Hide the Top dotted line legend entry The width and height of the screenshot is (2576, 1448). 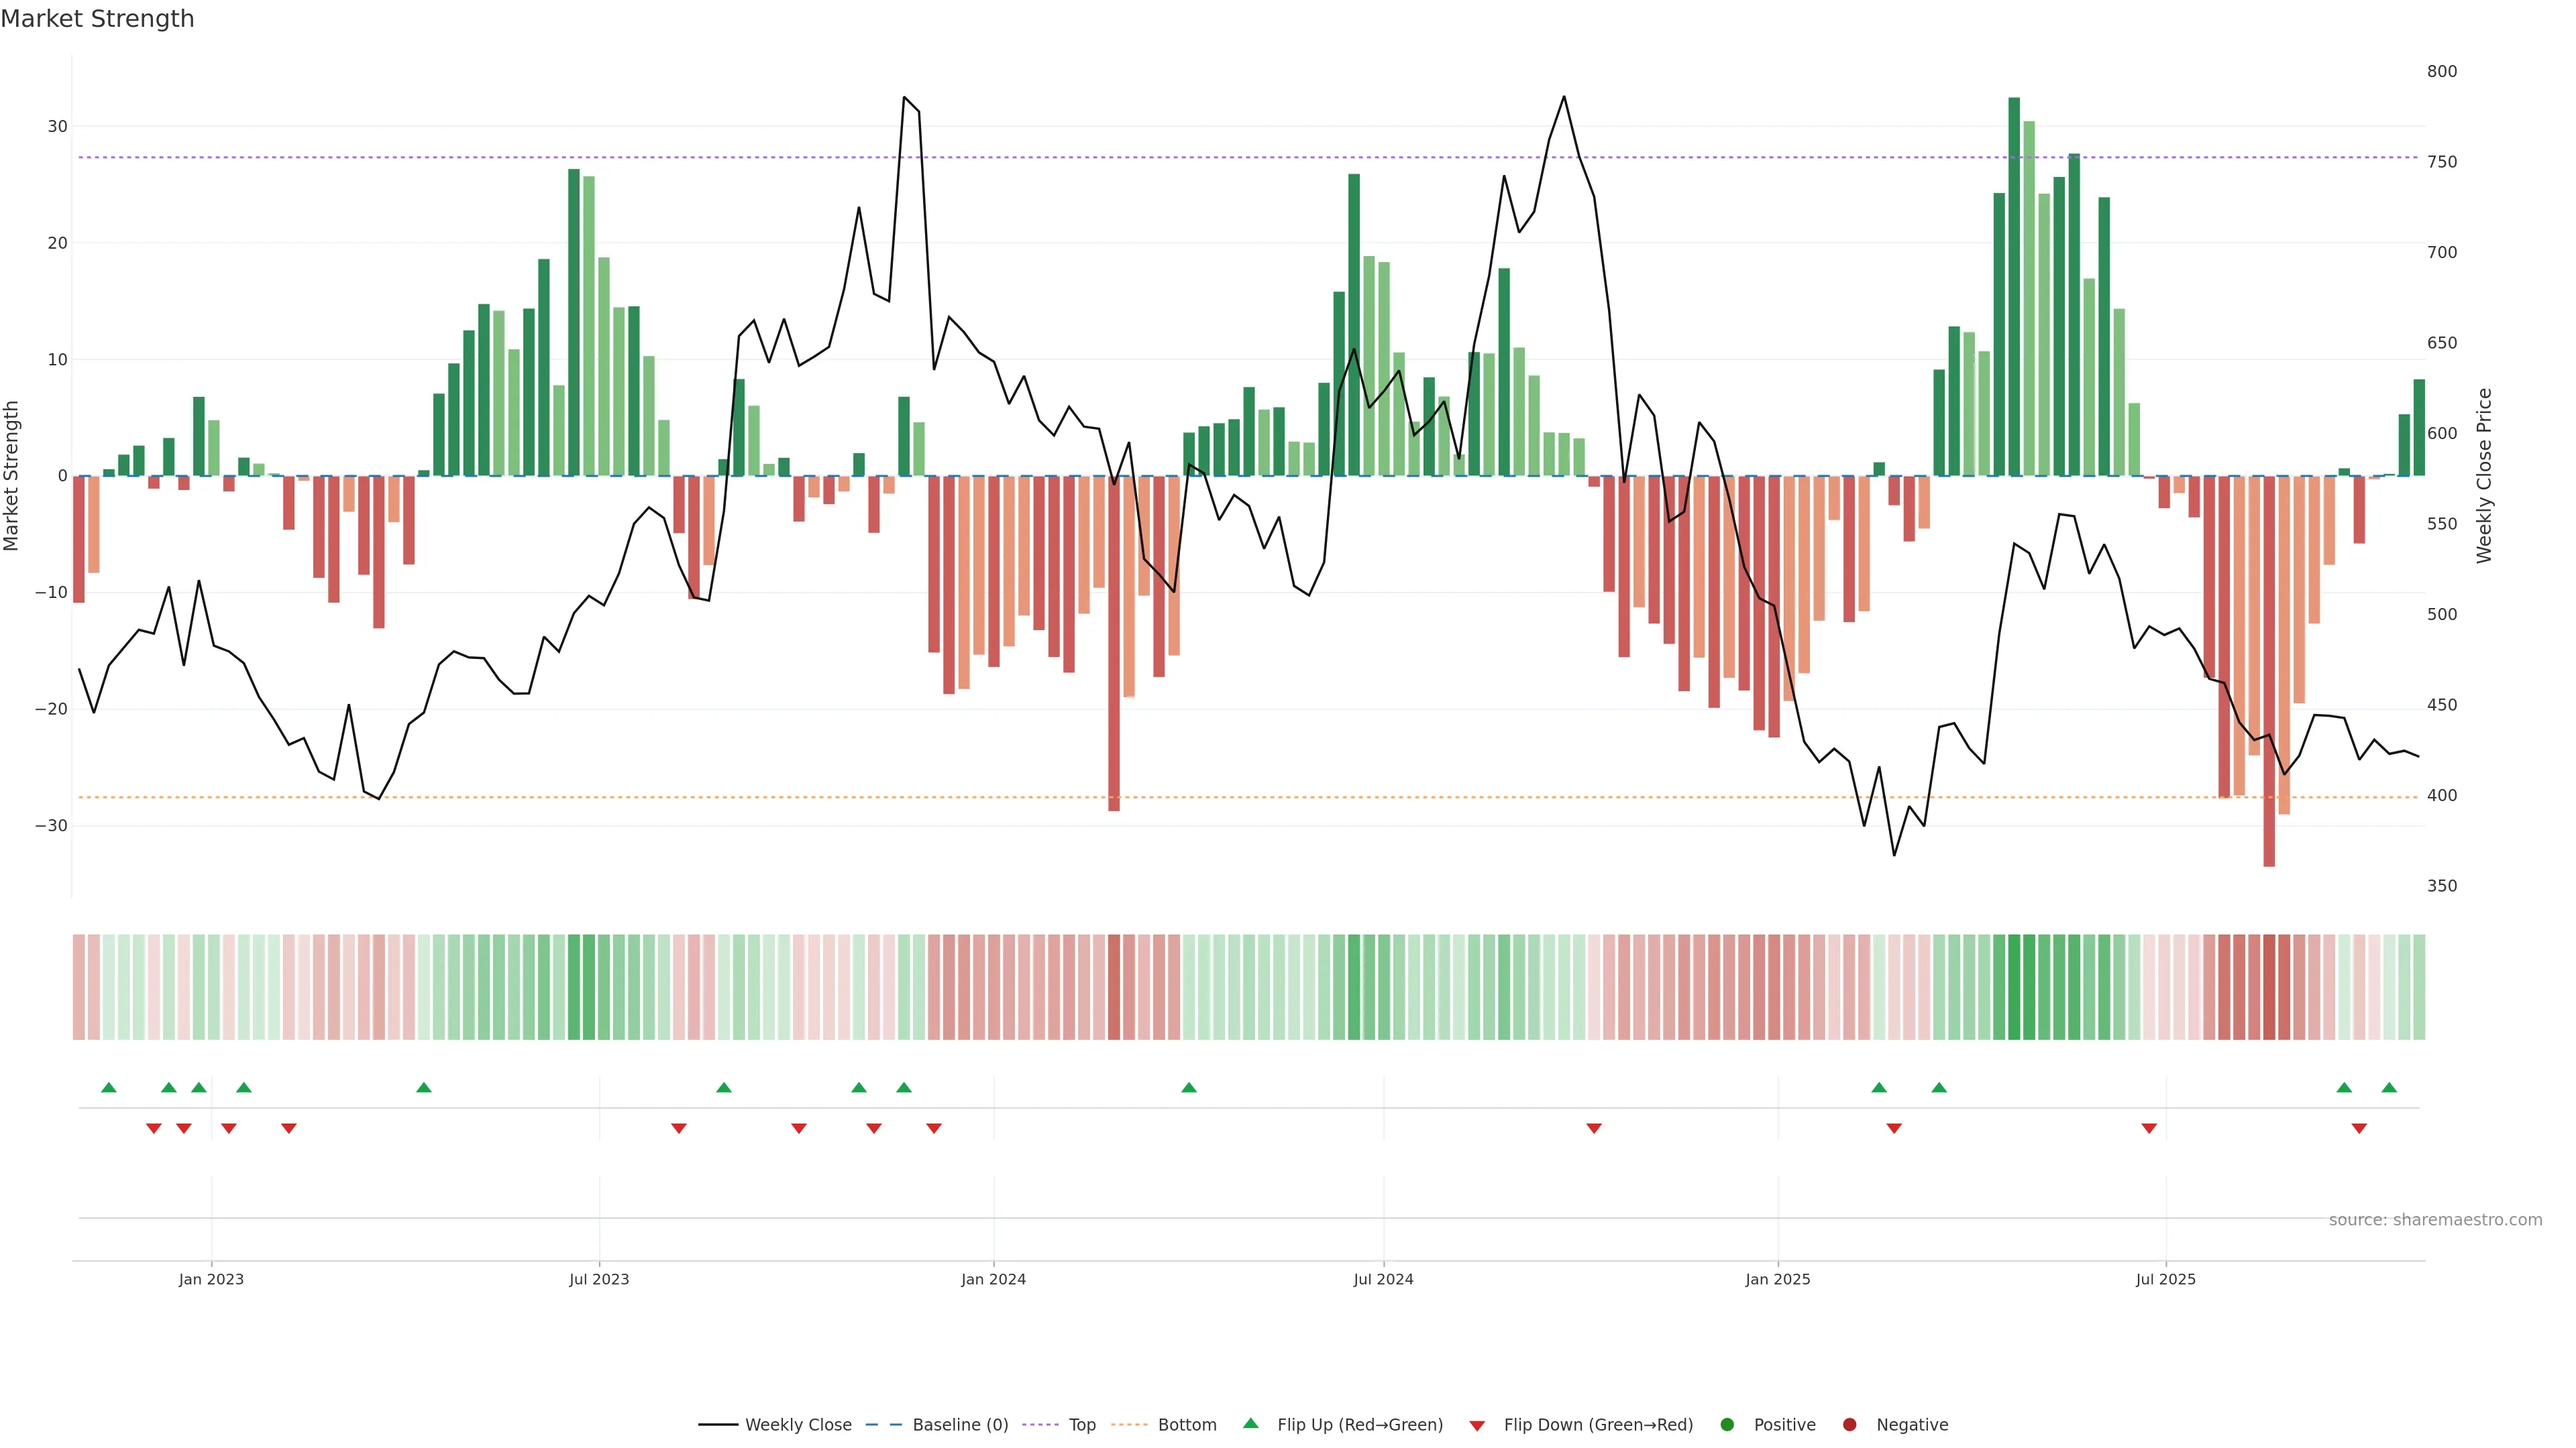pos(1081,1424)
